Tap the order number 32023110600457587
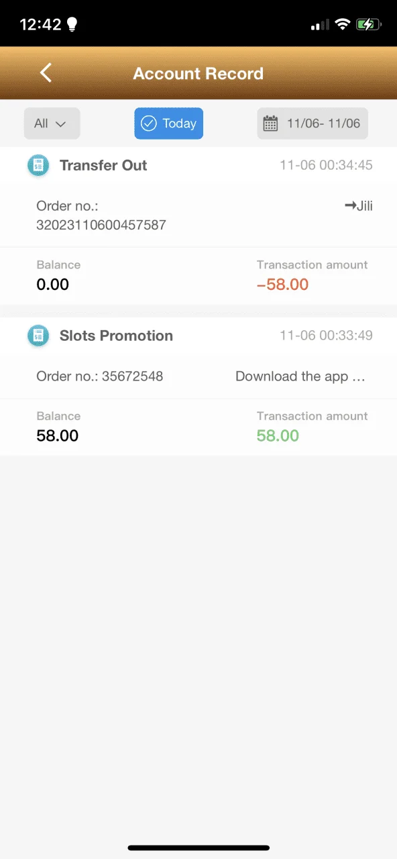This screenshot has height=859, width=397. [101, 225]
